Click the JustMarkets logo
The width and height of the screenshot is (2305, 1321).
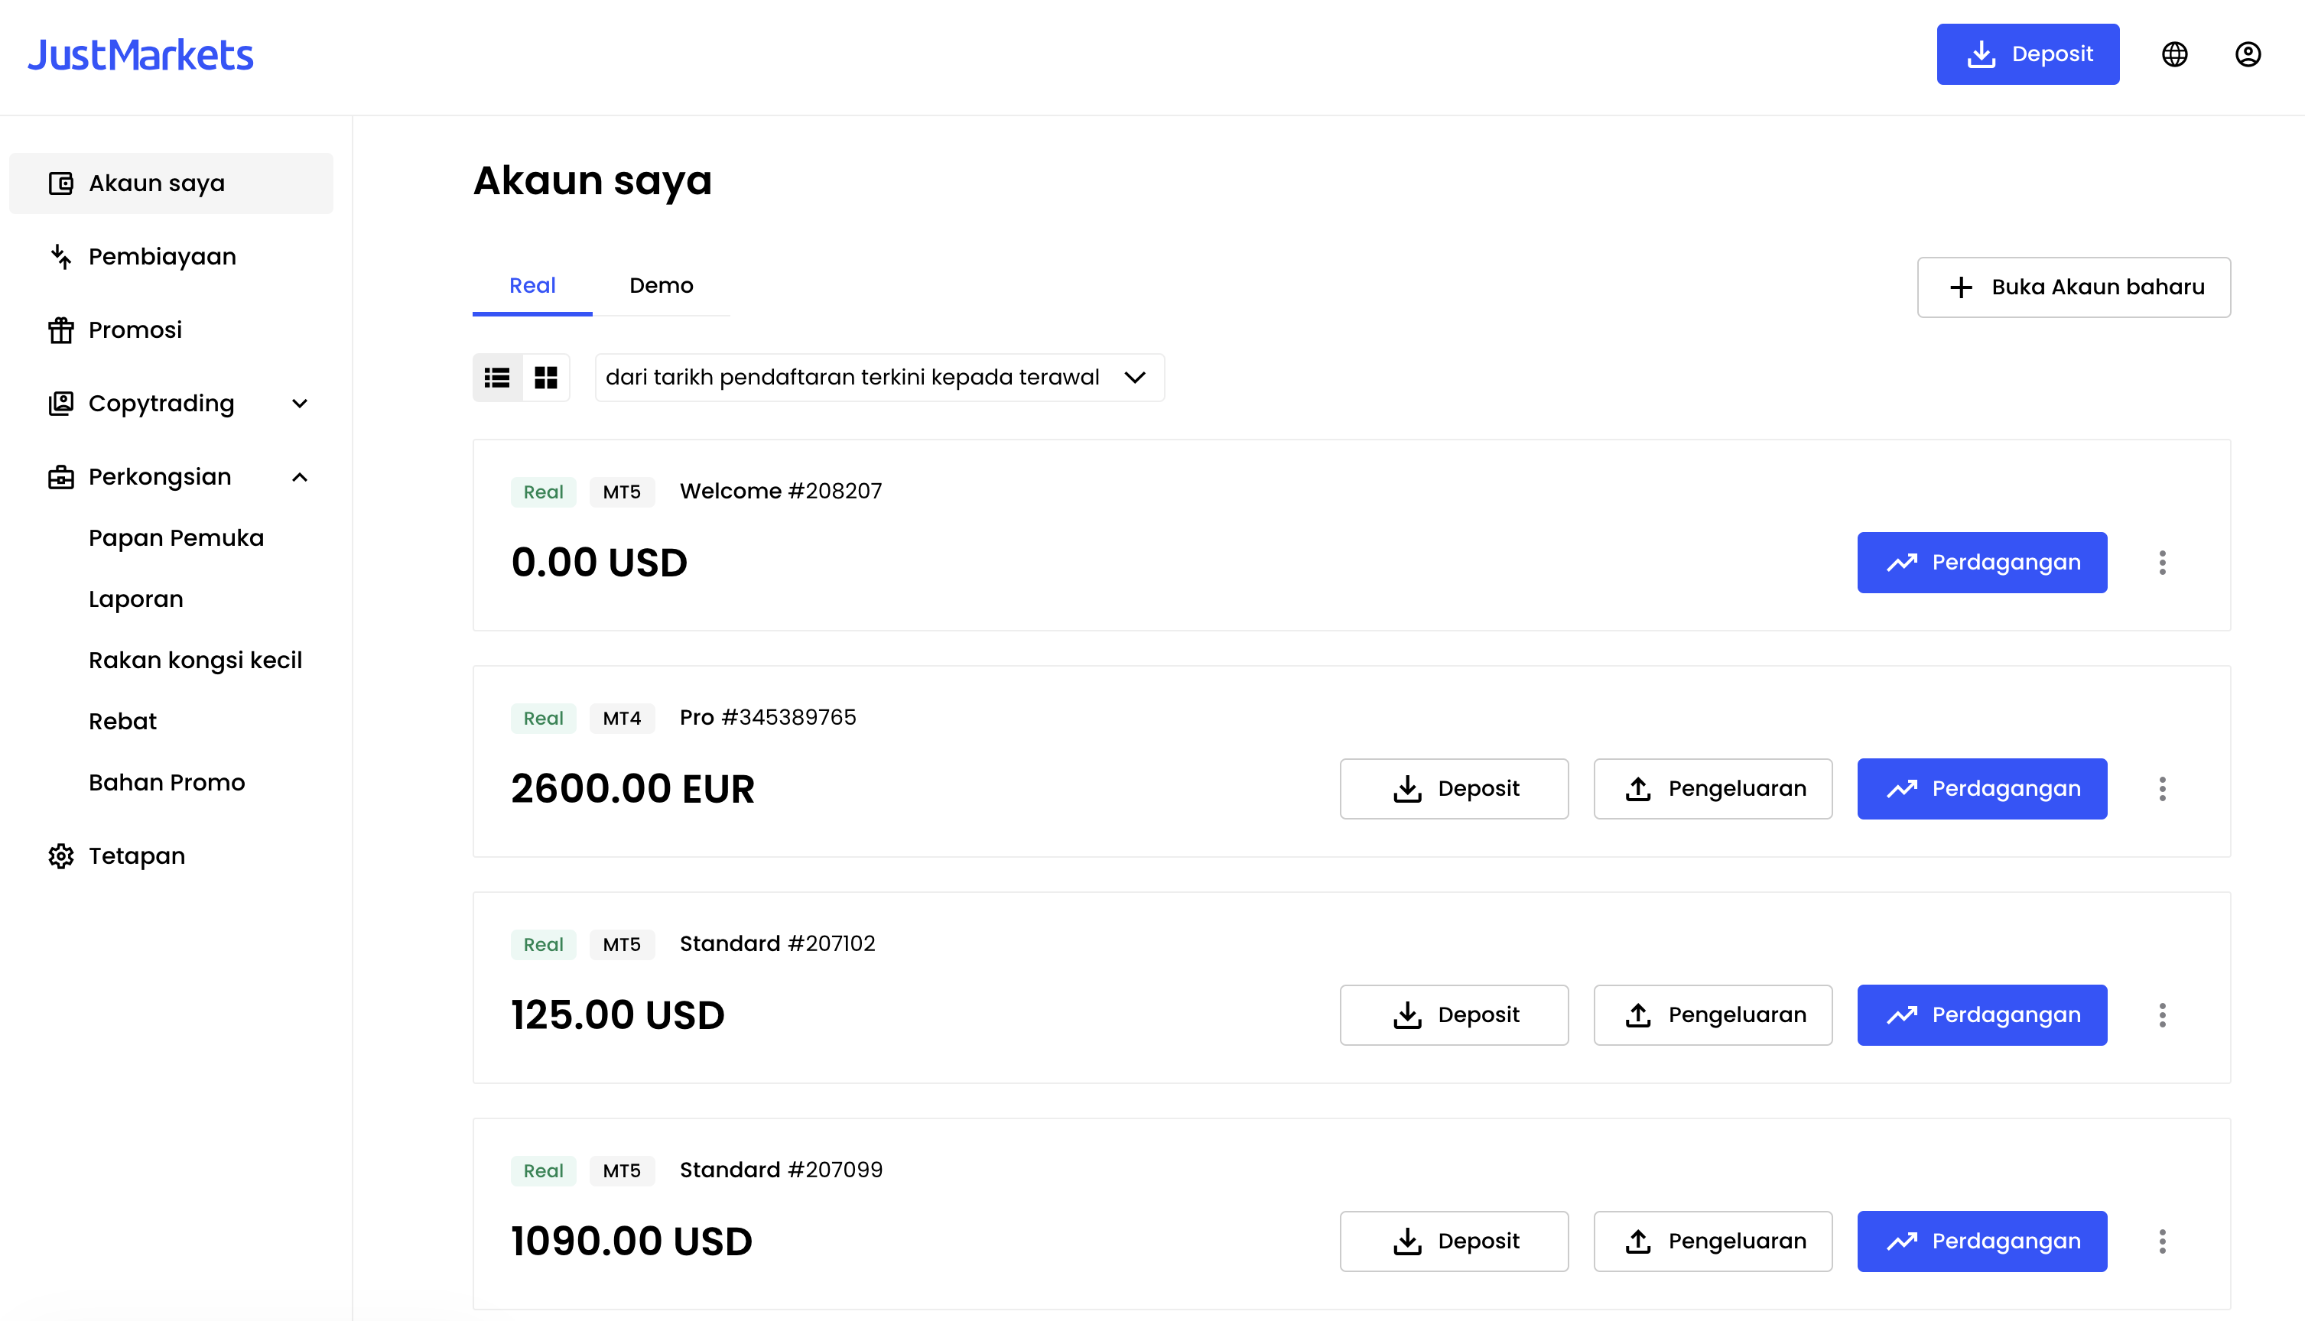point(141,54)
